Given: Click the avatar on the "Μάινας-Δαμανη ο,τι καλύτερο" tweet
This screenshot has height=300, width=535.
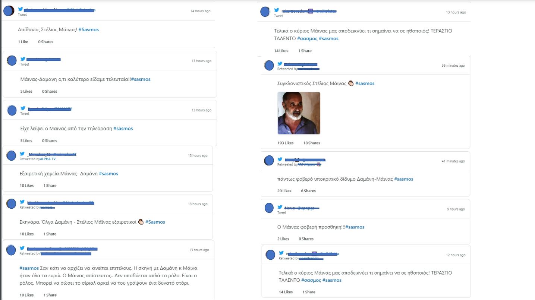Looking at the screenshot, I should [12, 61].
